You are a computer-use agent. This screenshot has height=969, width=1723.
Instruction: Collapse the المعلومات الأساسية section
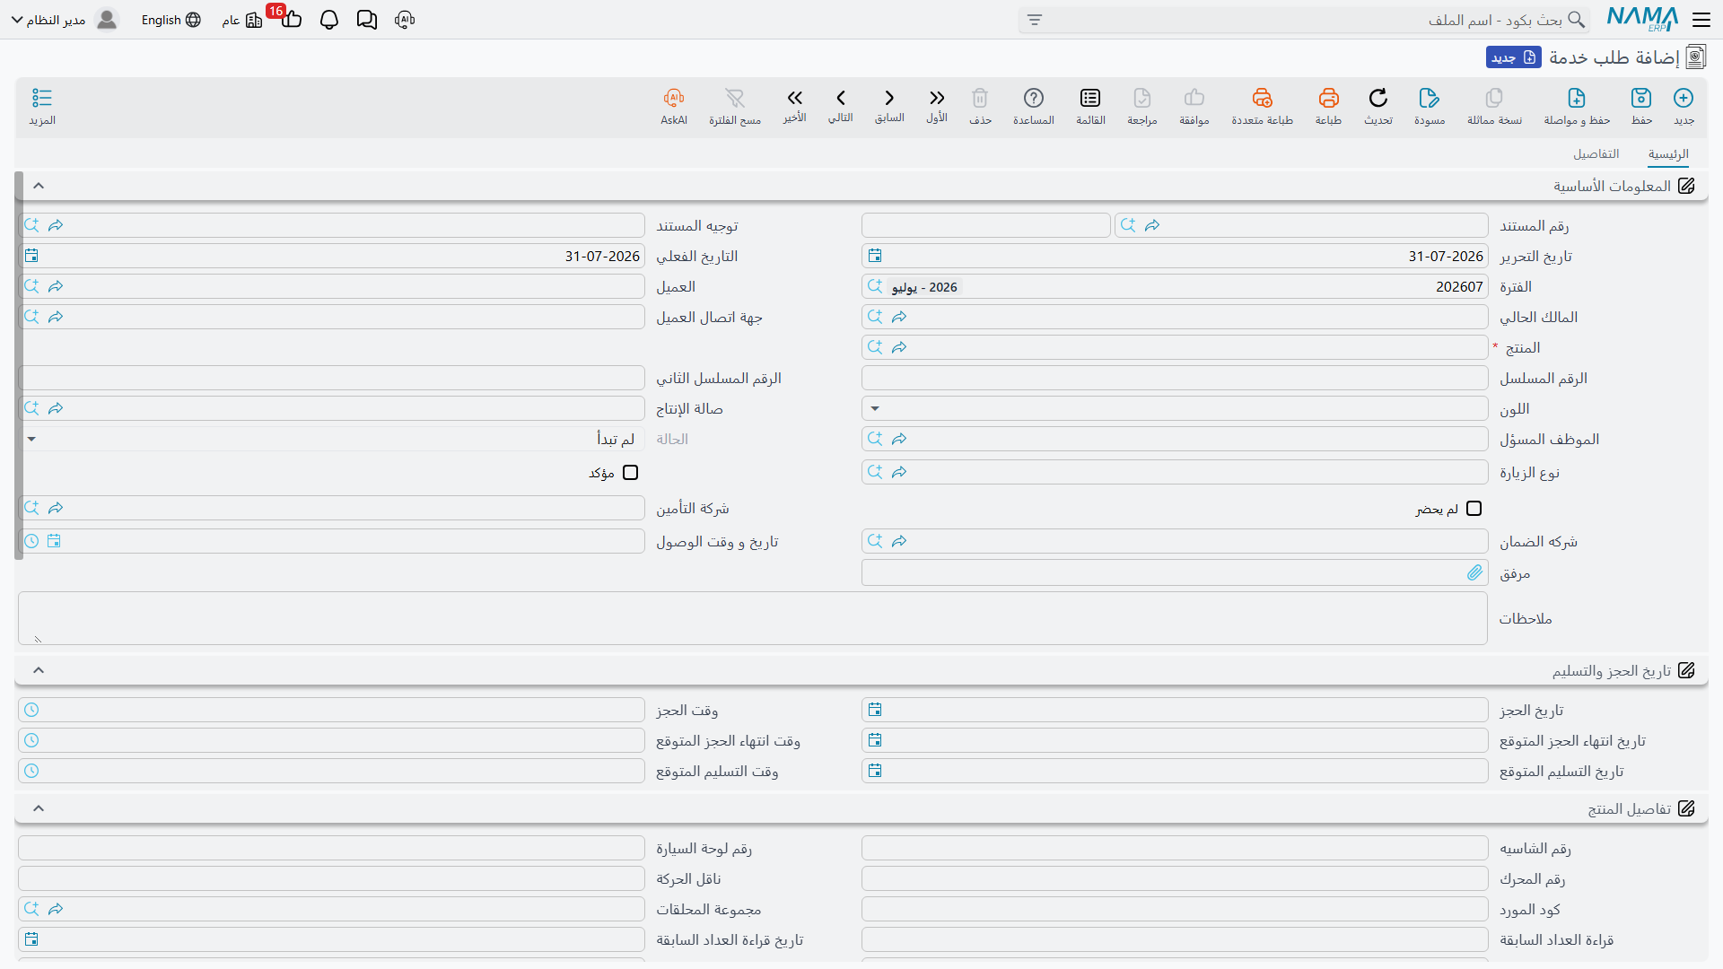(x=39, y=186)
